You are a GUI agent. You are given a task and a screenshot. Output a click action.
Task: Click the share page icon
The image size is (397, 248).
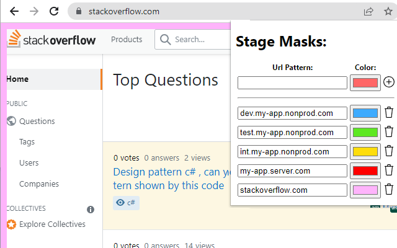pos(368,11)
